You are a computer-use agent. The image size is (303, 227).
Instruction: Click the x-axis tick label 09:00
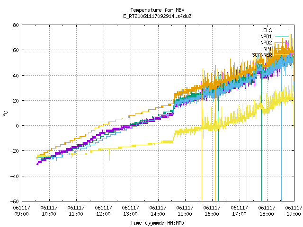(22, 214)
